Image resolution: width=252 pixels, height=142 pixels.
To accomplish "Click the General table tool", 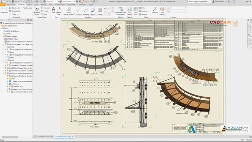I will pyautogui.click(x=143, y=14).
